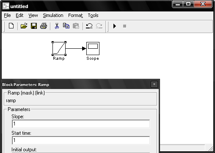Viewport: 215px width, 153px height.
Task: Open a model file with folder icon
Action: 24,26
